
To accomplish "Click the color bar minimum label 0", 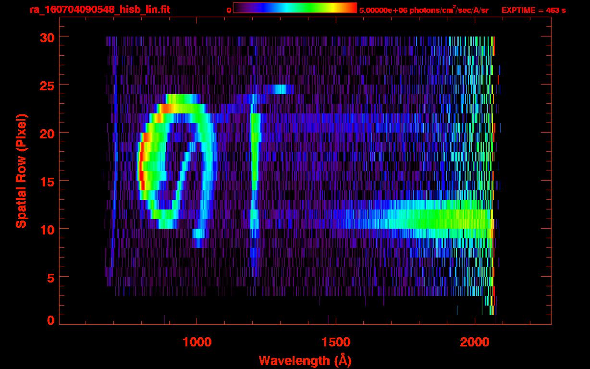I will (229, 10).
